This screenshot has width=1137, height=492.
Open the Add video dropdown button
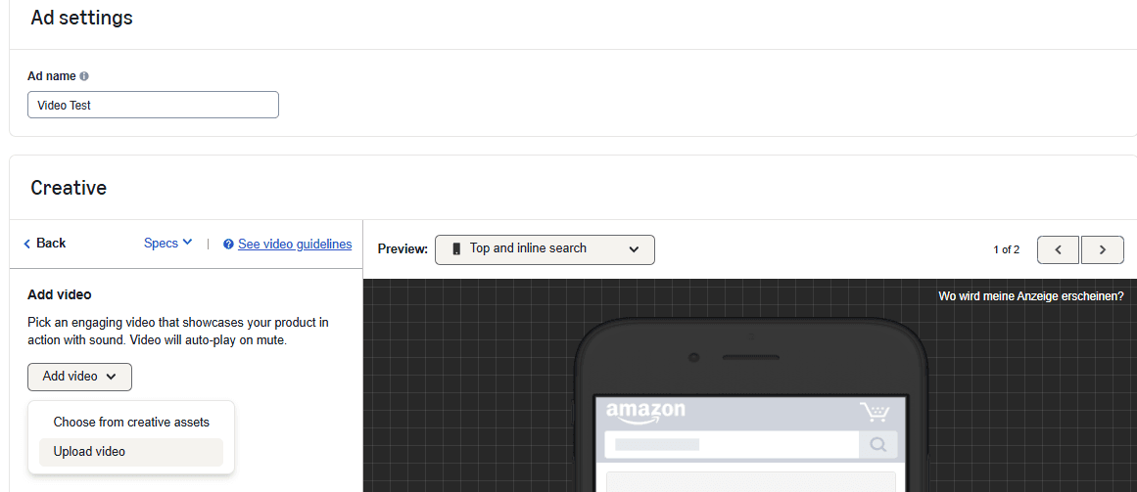click(79, 377)
